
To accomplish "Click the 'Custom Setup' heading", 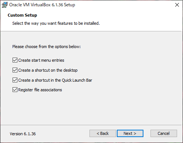I will pos(22,15).
